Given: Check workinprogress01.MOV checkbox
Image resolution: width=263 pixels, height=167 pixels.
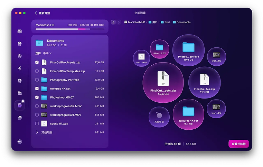Looking at the screenshot, I should 37,115.
